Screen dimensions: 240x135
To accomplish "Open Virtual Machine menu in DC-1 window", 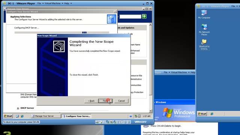I will coord(52,3).
